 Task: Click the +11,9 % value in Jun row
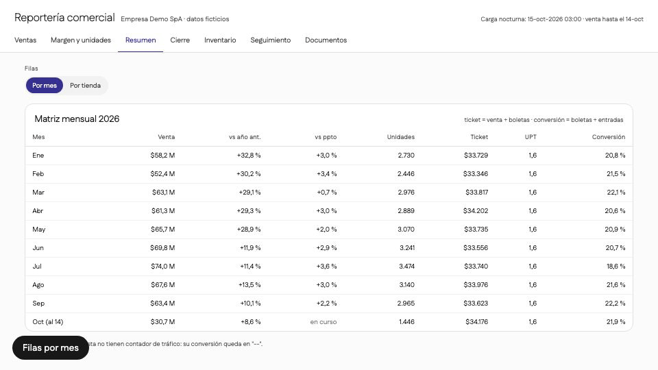(x=250, y=247)
